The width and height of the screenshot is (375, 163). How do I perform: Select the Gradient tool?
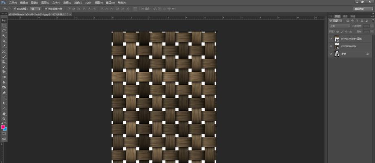(4, 77)
